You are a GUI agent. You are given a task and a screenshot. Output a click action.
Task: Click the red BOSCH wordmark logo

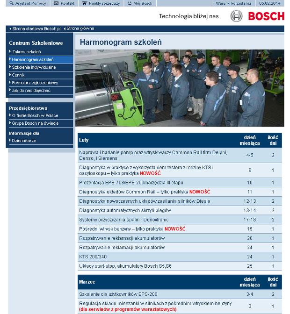point(266,16)
